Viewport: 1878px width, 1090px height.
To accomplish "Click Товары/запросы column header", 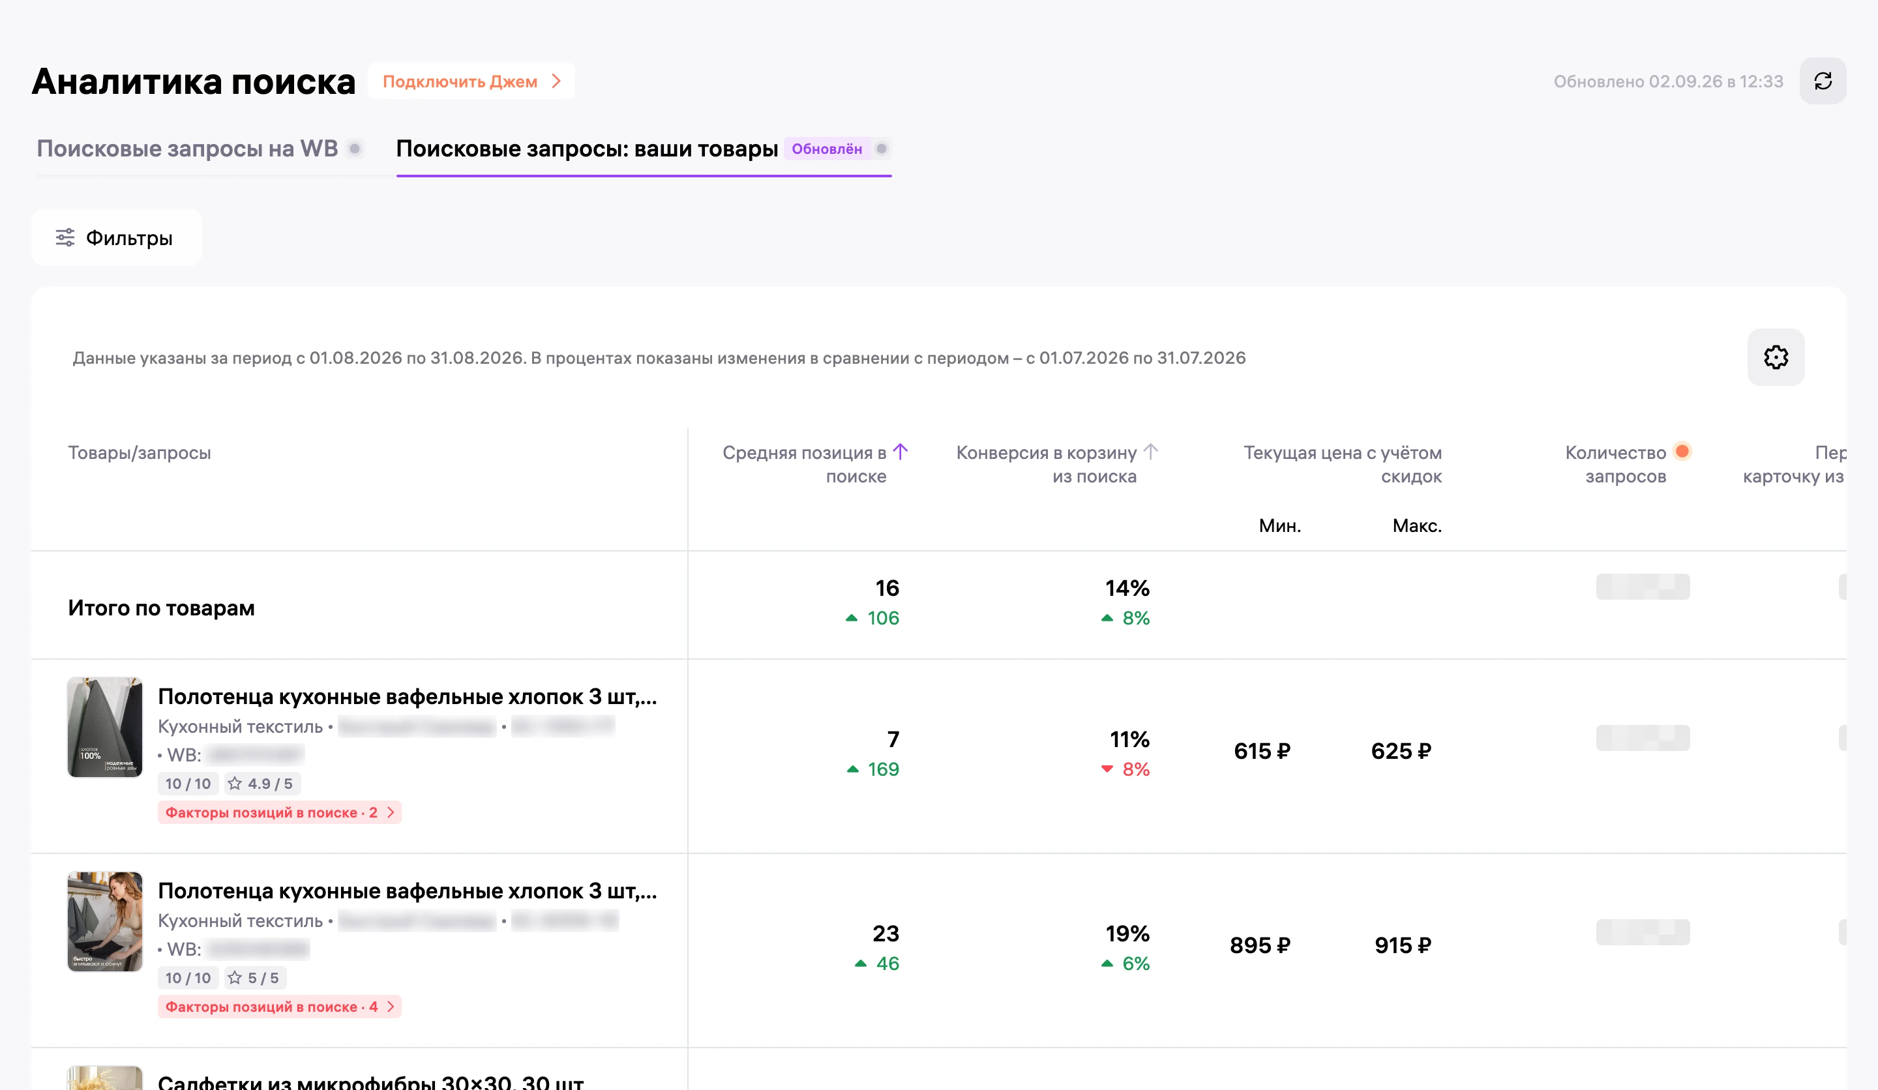I will (140, 453).
